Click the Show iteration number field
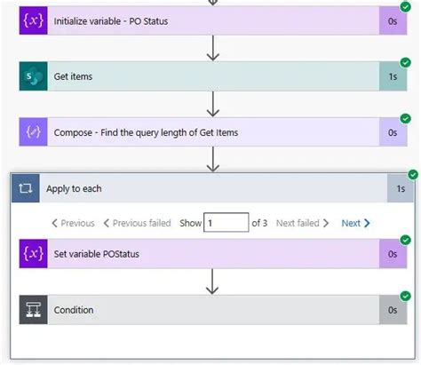Screen dimensions: 421x365 [x=226, y=222]
